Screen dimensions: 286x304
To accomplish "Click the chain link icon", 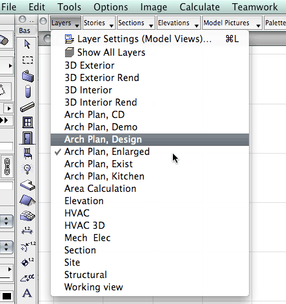I will tap(7, 167).
